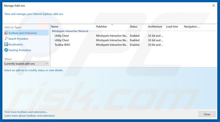The height and width of the screenshot is (122, 220).
Task: Select the second Utility Chest add-on
Action: tap(62, 40)
